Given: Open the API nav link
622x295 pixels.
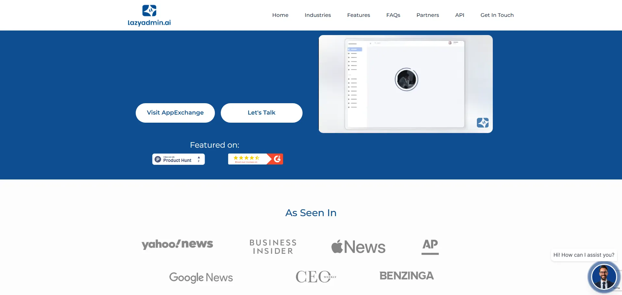Looking at the screenshot, I should (459, 15).
